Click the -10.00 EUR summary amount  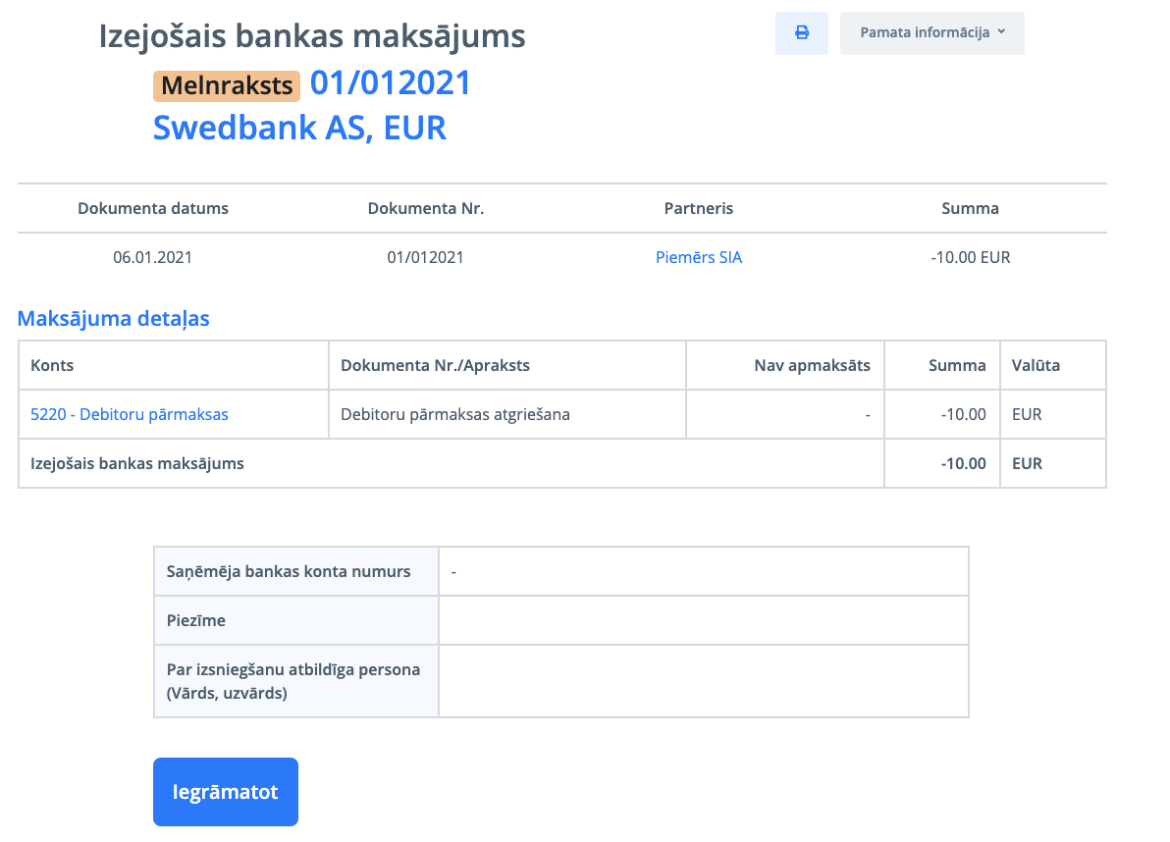click(x=970, y=258)
